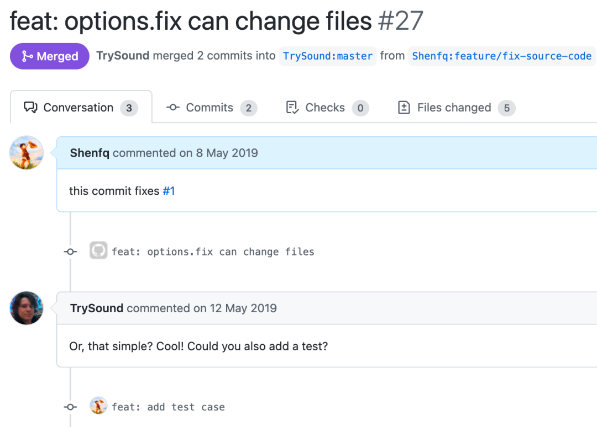
Task: Click Shenfq's avatar beside first comment
Action: [x=27, y=152]
